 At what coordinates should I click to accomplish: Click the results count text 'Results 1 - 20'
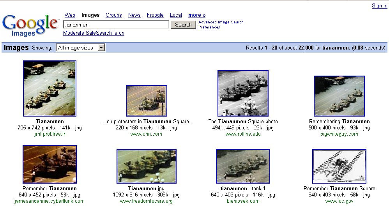click(x=262, y=48)
